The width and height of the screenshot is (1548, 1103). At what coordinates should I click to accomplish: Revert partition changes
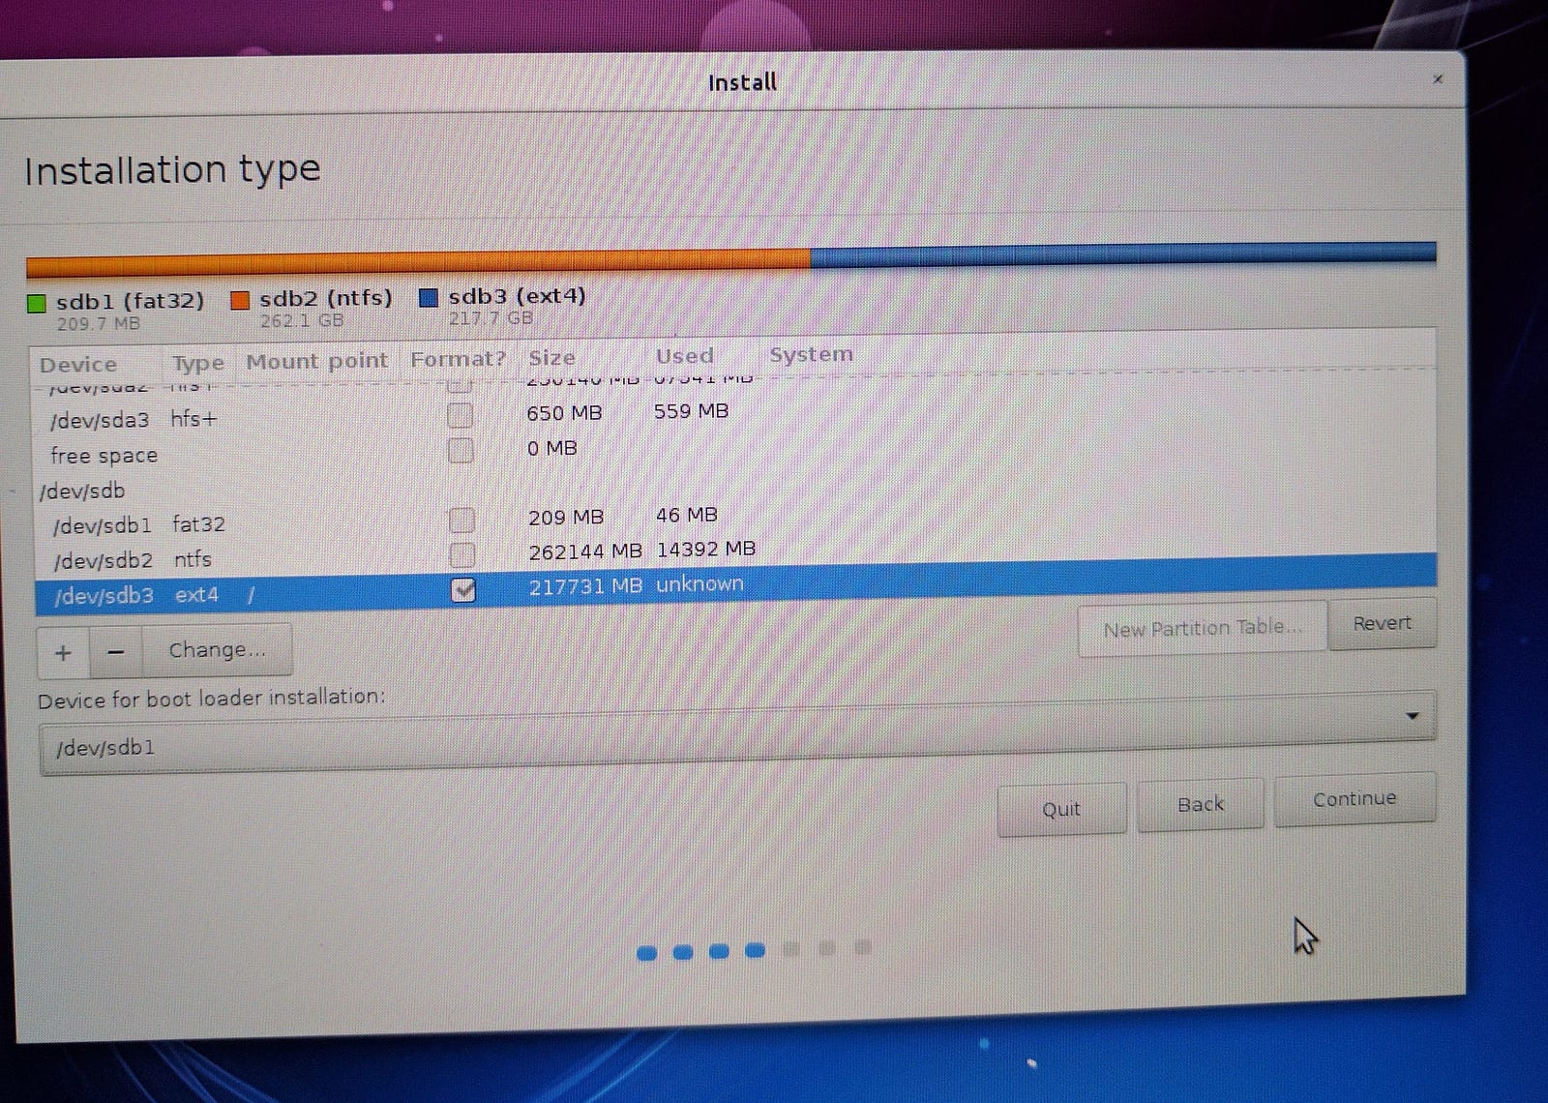coord(1382,624)
